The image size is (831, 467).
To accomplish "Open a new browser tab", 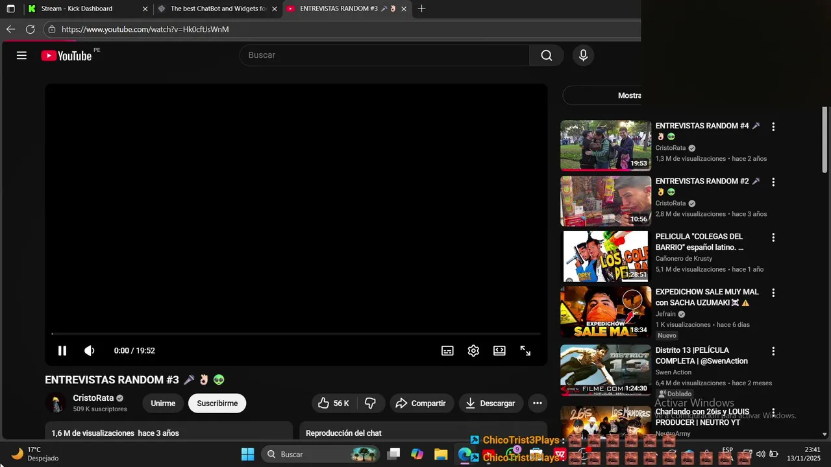I will coord(421,8).
